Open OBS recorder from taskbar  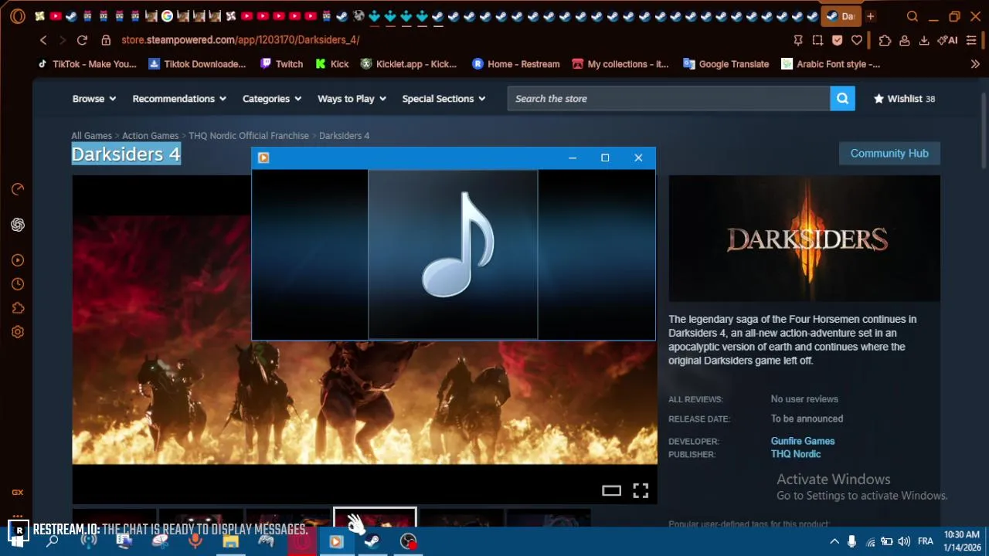point(408,541)
